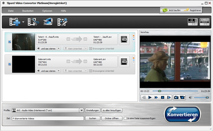Open the Profile format dropdown

tap(82, 110)
